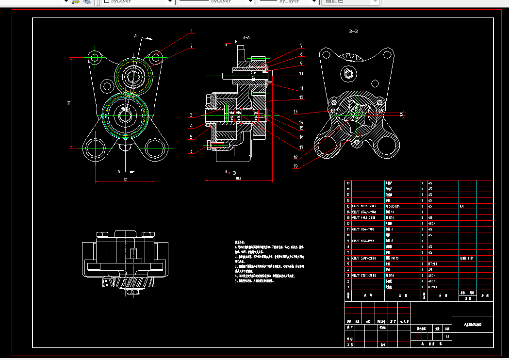Select callout number 5 leader text

coord(191,137)
